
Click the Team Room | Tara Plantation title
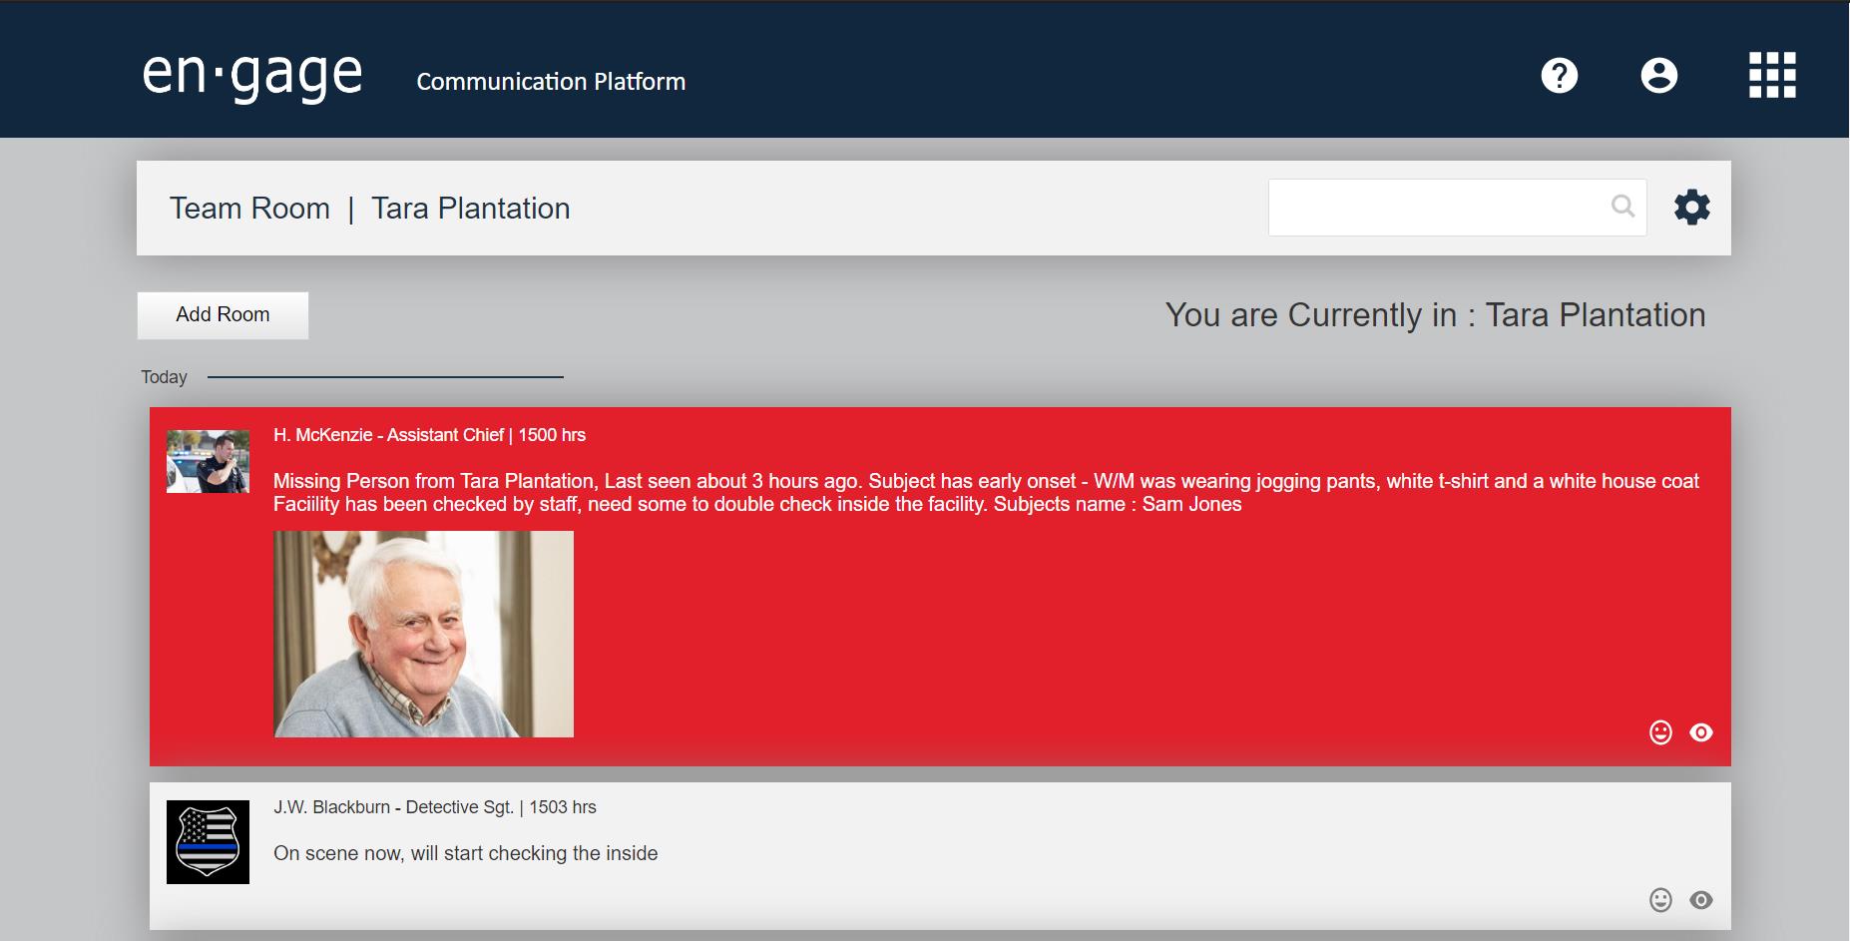click(369, 209)
